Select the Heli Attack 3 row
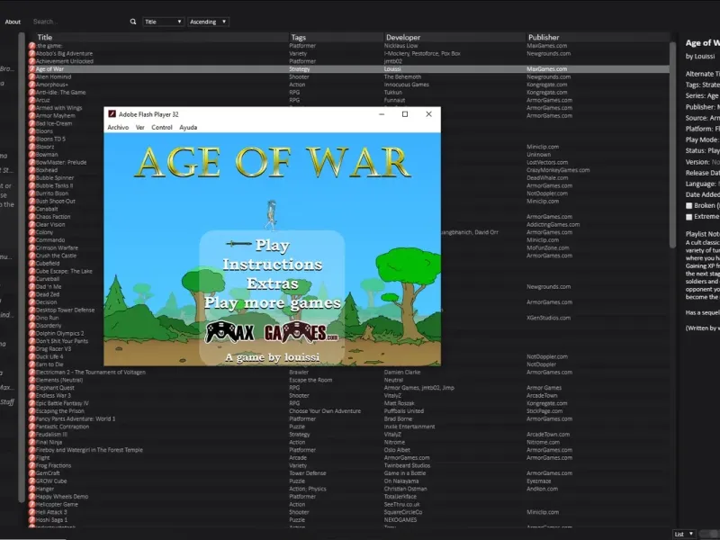Image resolution: width=720 pixels, height=540 pixels. tap(348, 512)
